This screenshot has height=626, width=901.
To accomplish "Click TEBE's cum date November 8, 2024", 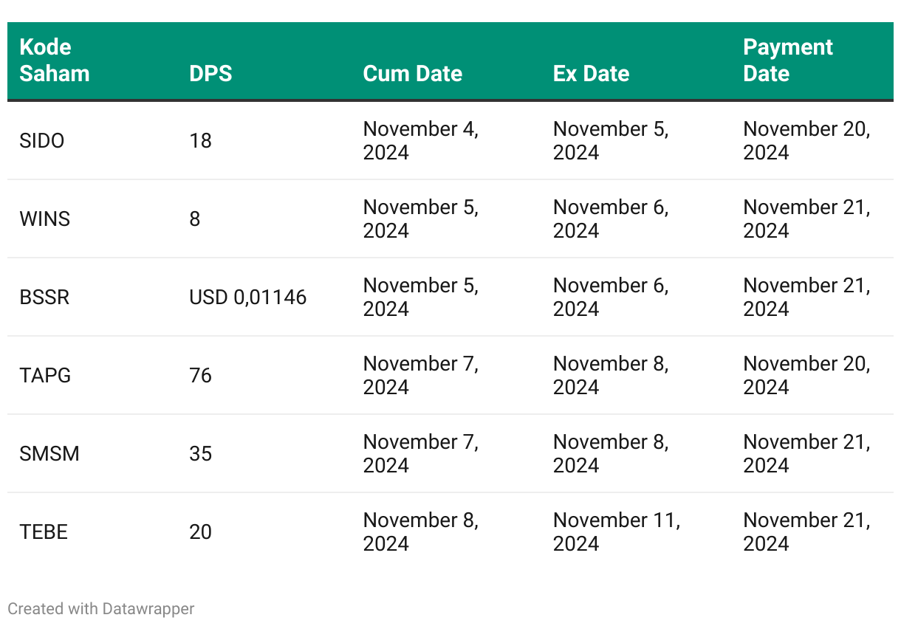I will point(420,532).
